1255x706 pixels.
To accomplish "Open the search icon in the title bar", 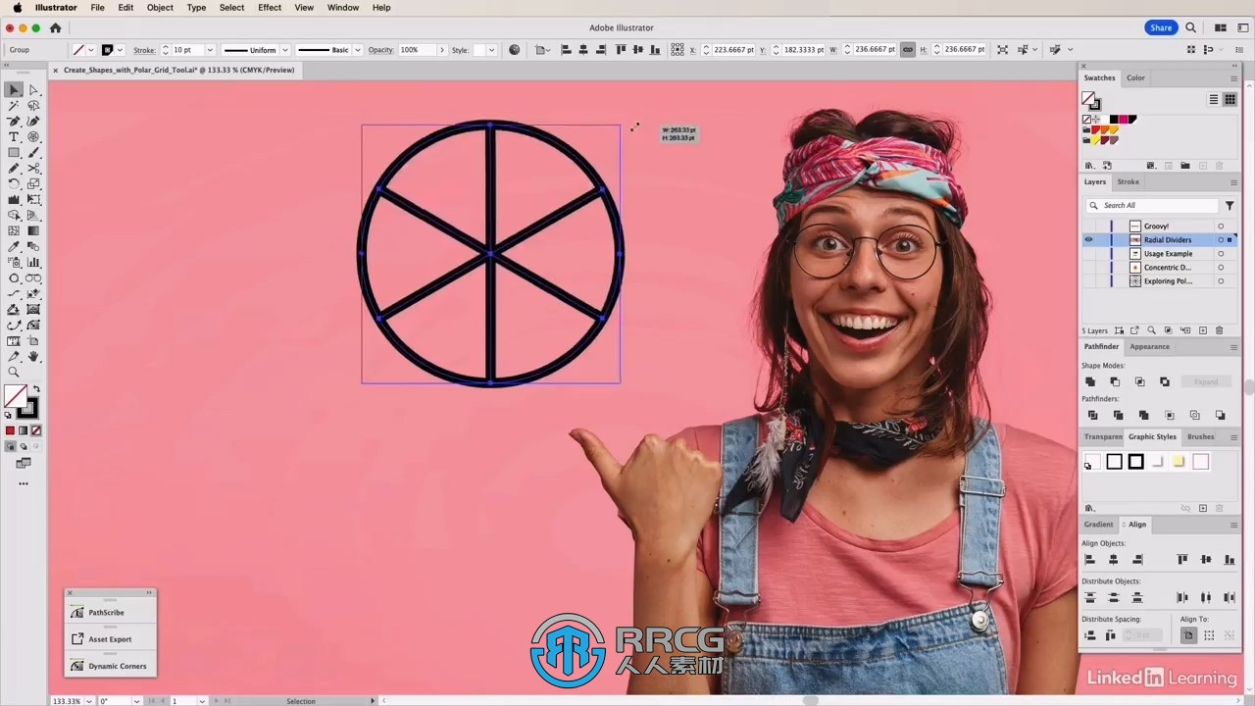I will (x=1190, y=28).
